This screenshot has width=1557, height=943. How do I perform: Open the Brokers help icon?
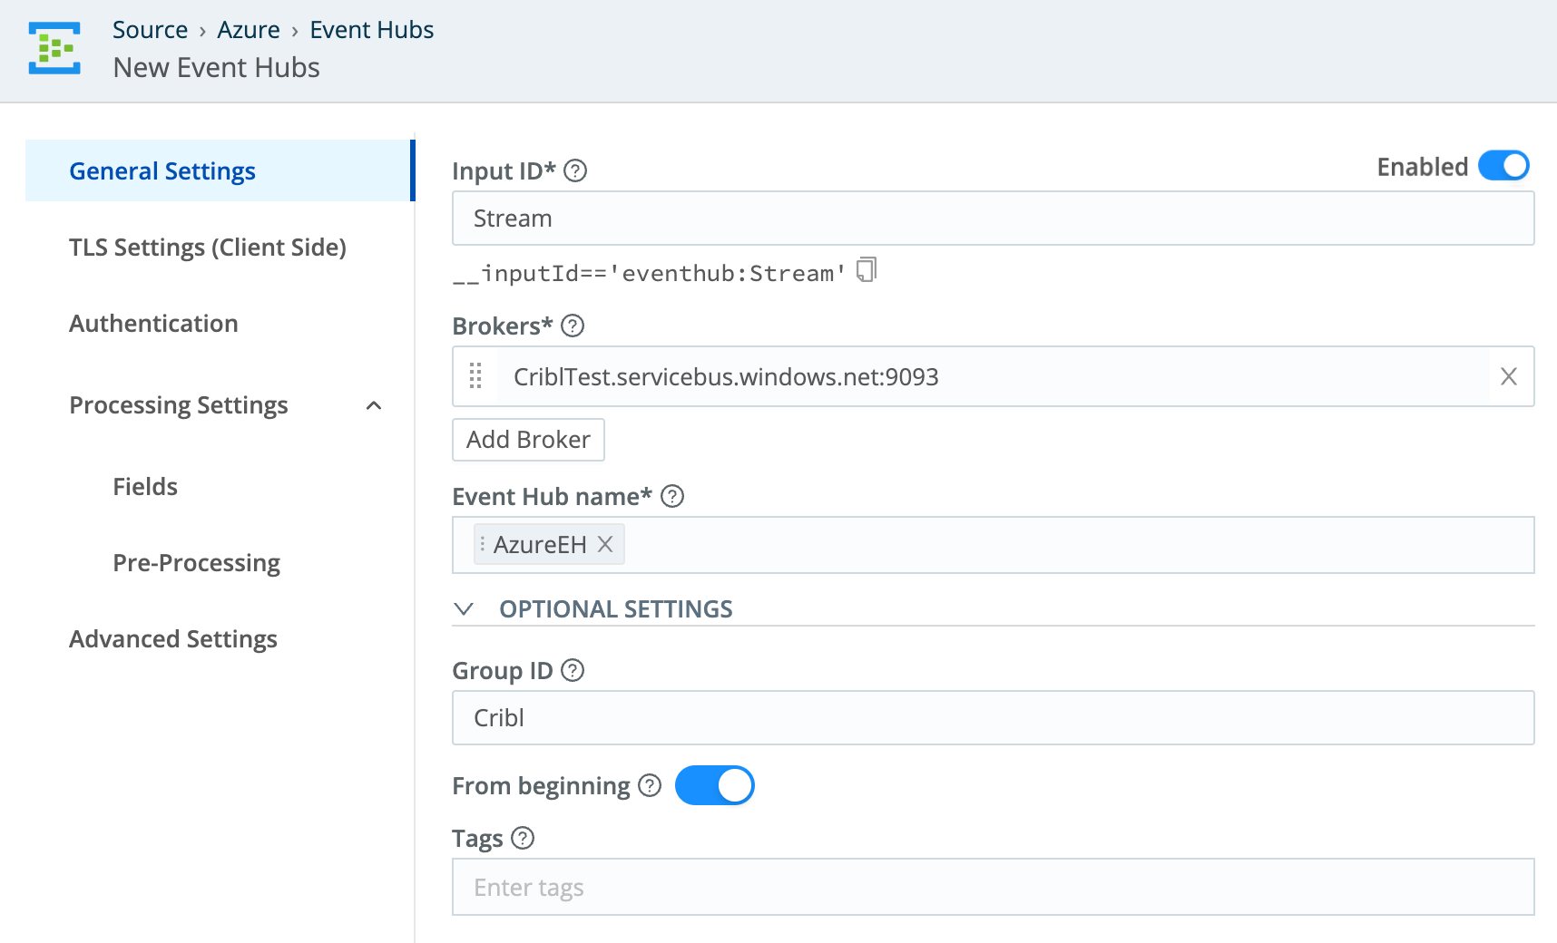click(x=573, y=326)
